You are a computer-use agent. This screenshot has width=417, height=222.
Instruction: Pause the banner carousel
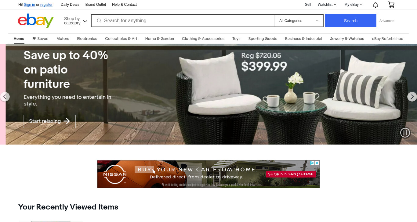click(405, 133)
